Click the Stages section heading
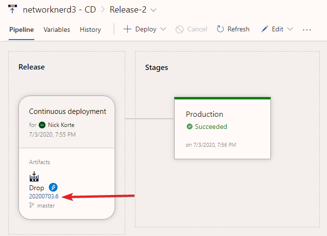The image size is (327, 236). point(157,68)
